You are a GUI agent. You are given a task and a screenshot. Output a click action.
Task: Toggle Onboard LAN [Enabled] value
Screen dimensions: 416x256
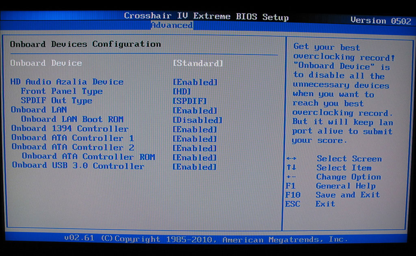click(195, 110)
